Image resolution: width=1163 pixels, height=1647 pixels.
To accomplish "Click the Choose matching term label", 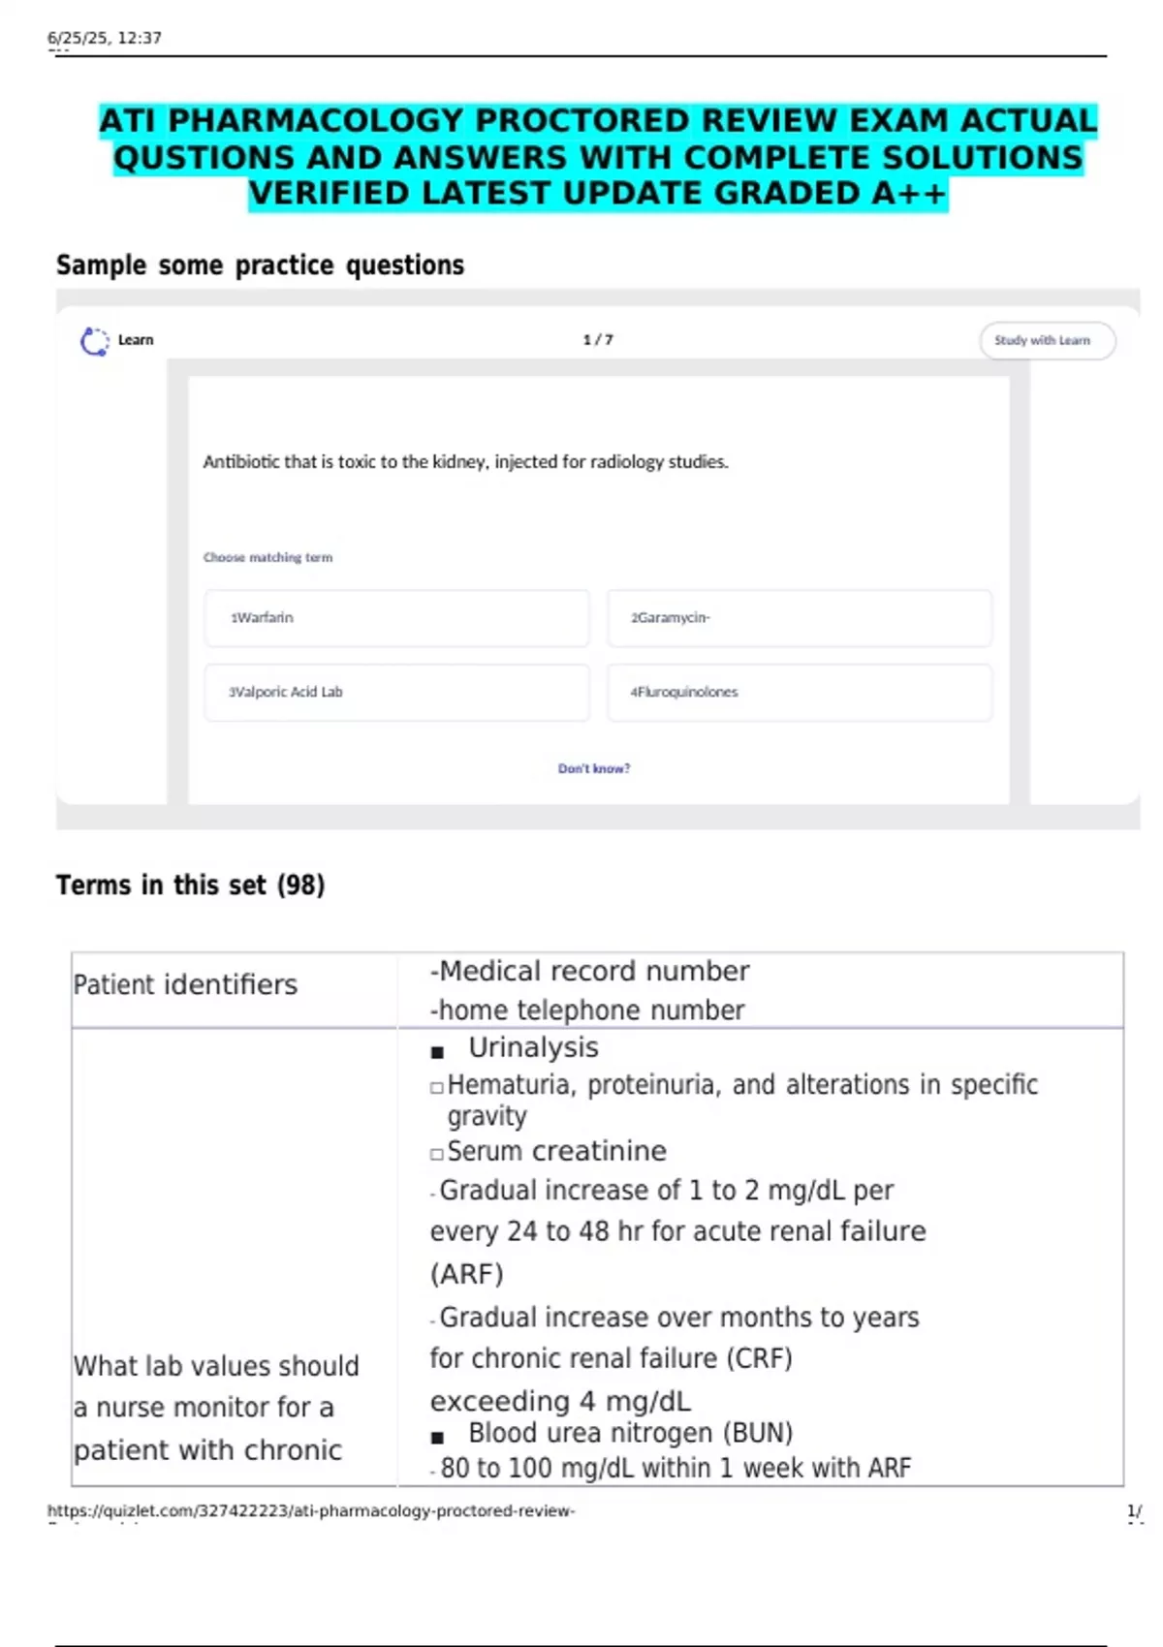I will click(267, 558).
